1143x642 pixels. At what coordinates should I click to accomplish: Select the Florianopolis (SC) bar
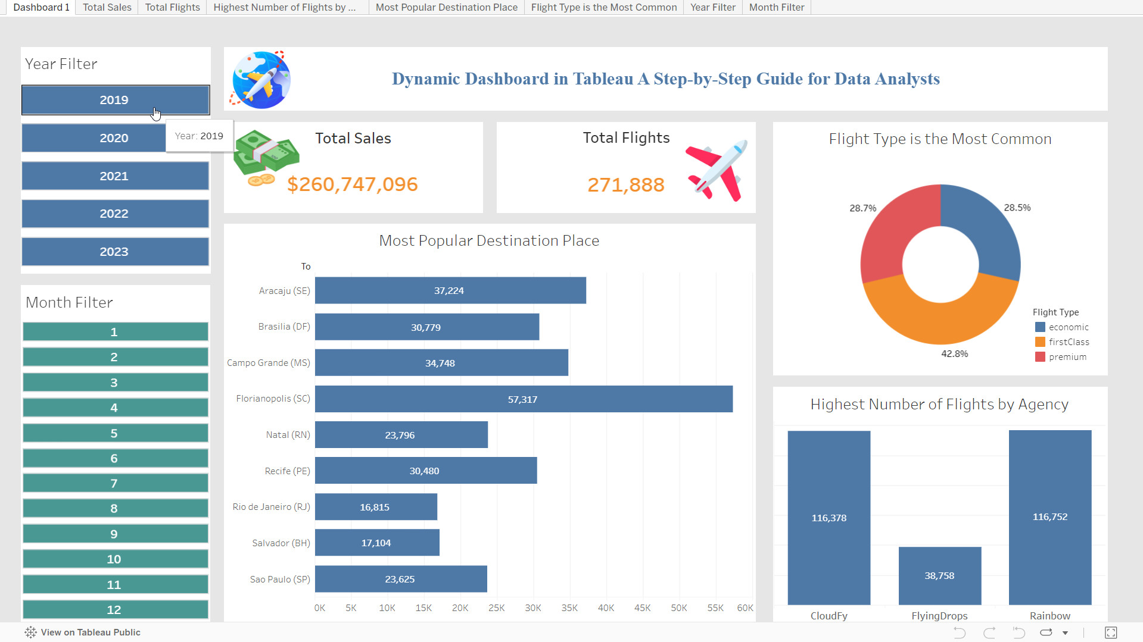pyautogui.click(x=523, y=399)
